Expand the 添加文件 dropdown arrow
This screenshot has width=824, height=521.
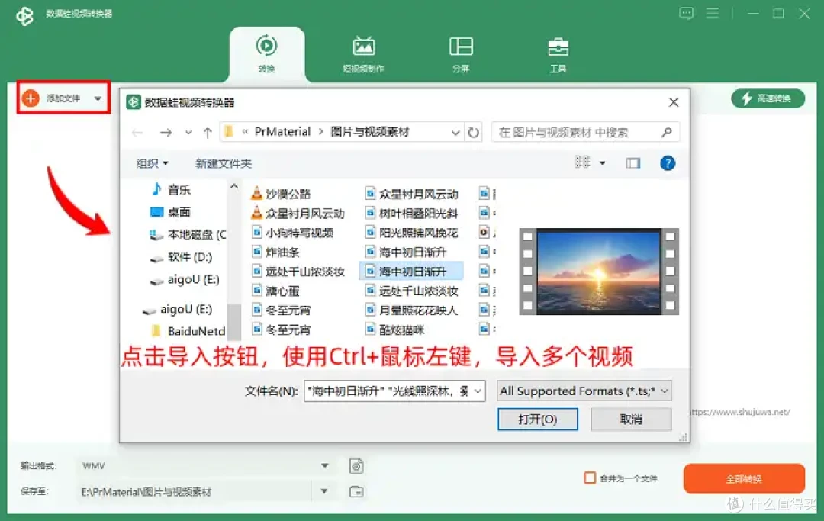coord(98,98)
